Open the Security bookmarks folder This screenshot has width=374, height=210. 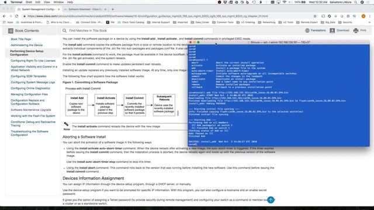(x=345, y=22)
